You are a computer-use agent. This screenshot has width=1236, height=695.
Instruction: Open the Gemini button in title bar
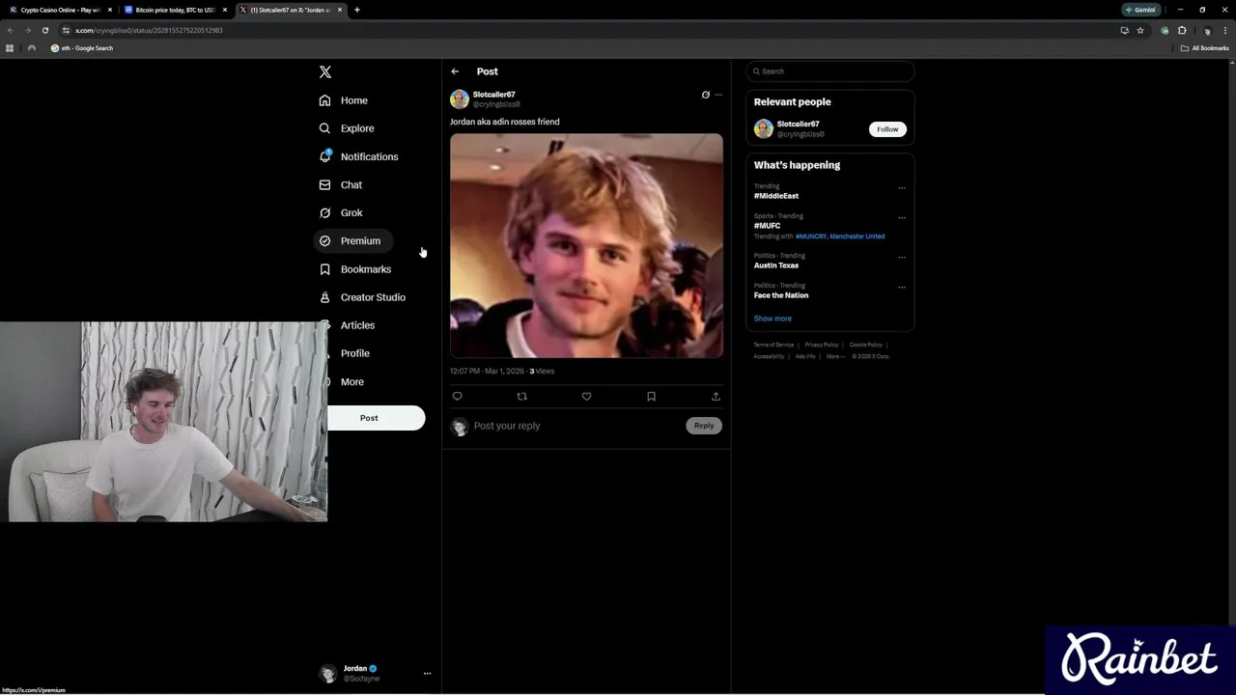pyautogui.click(x=1140, y=10)
